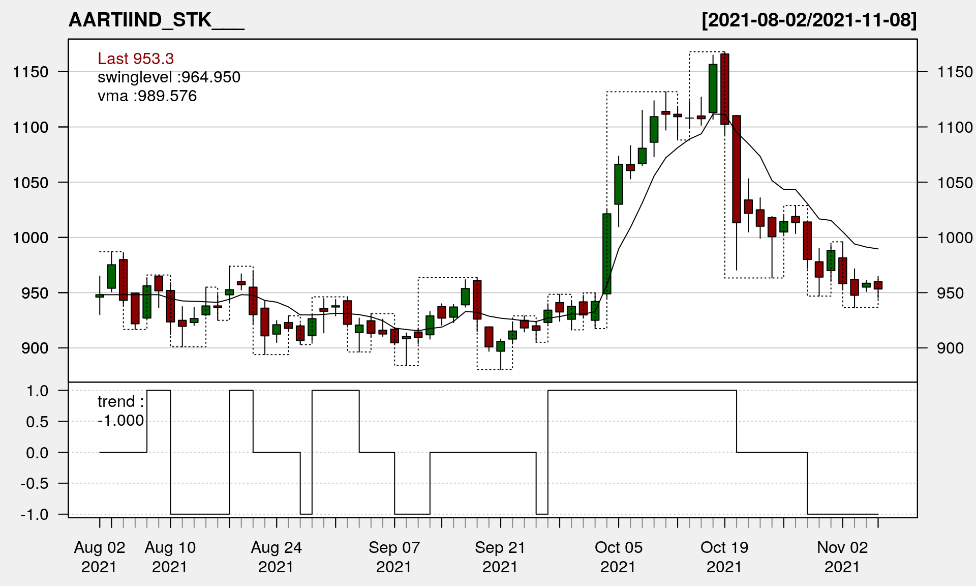Click the last red candle at far right

(878, 285)
